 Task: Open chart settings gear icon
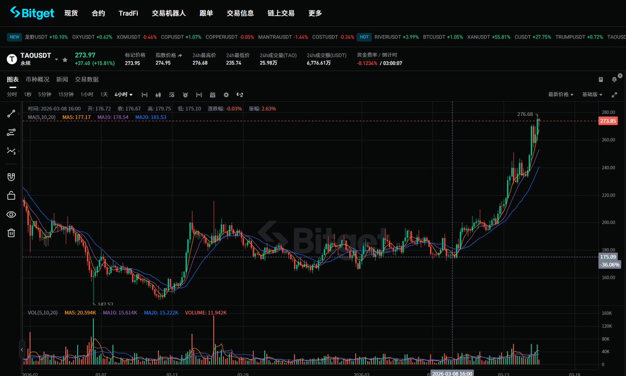(226, 95)
